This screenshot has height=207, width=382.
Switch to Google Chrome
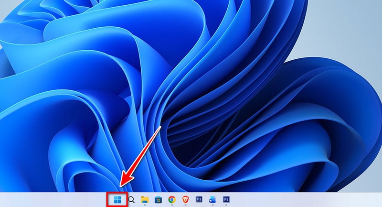click(172, 200)
